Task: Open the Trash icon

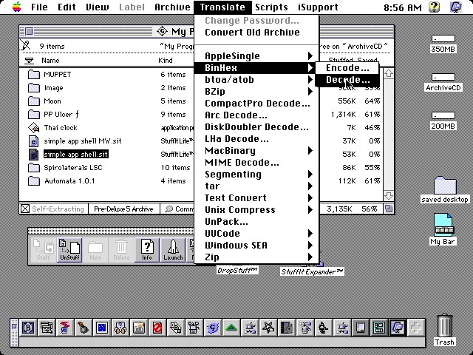Action: (444, 329)
